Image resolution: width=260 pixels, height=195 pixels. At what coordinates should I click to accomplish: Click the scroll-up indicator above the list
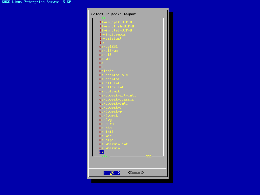106,18
